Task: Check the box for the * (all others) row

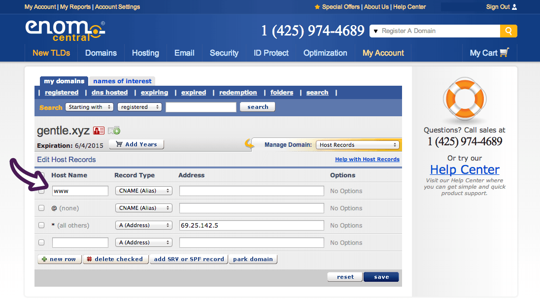Action: point(41,225)
